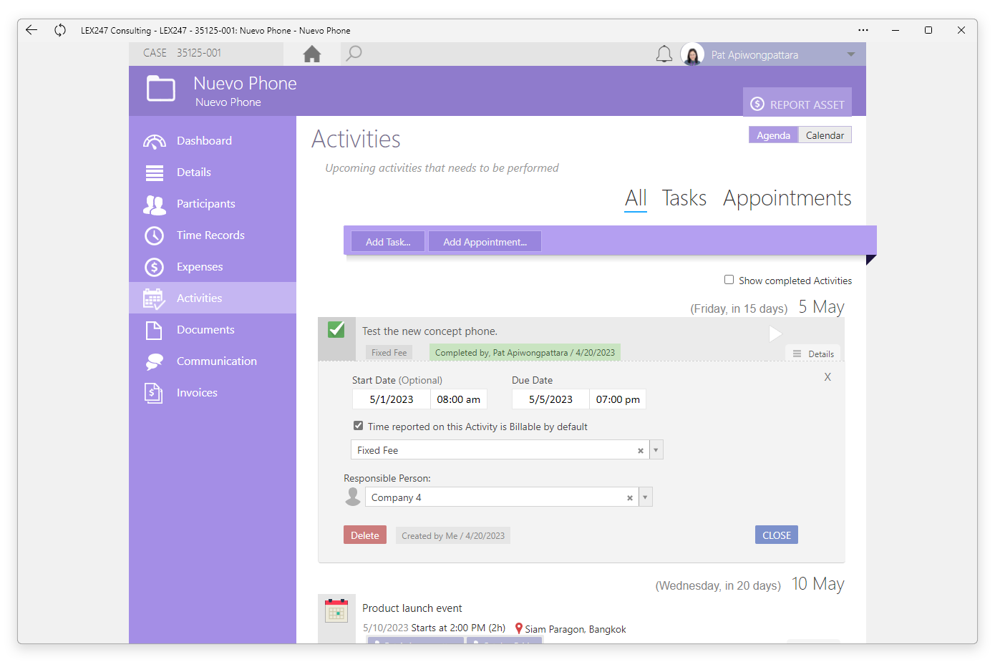The image size is (995, 662).
Task: Open the notifications bell
Action: coord(664,54)
